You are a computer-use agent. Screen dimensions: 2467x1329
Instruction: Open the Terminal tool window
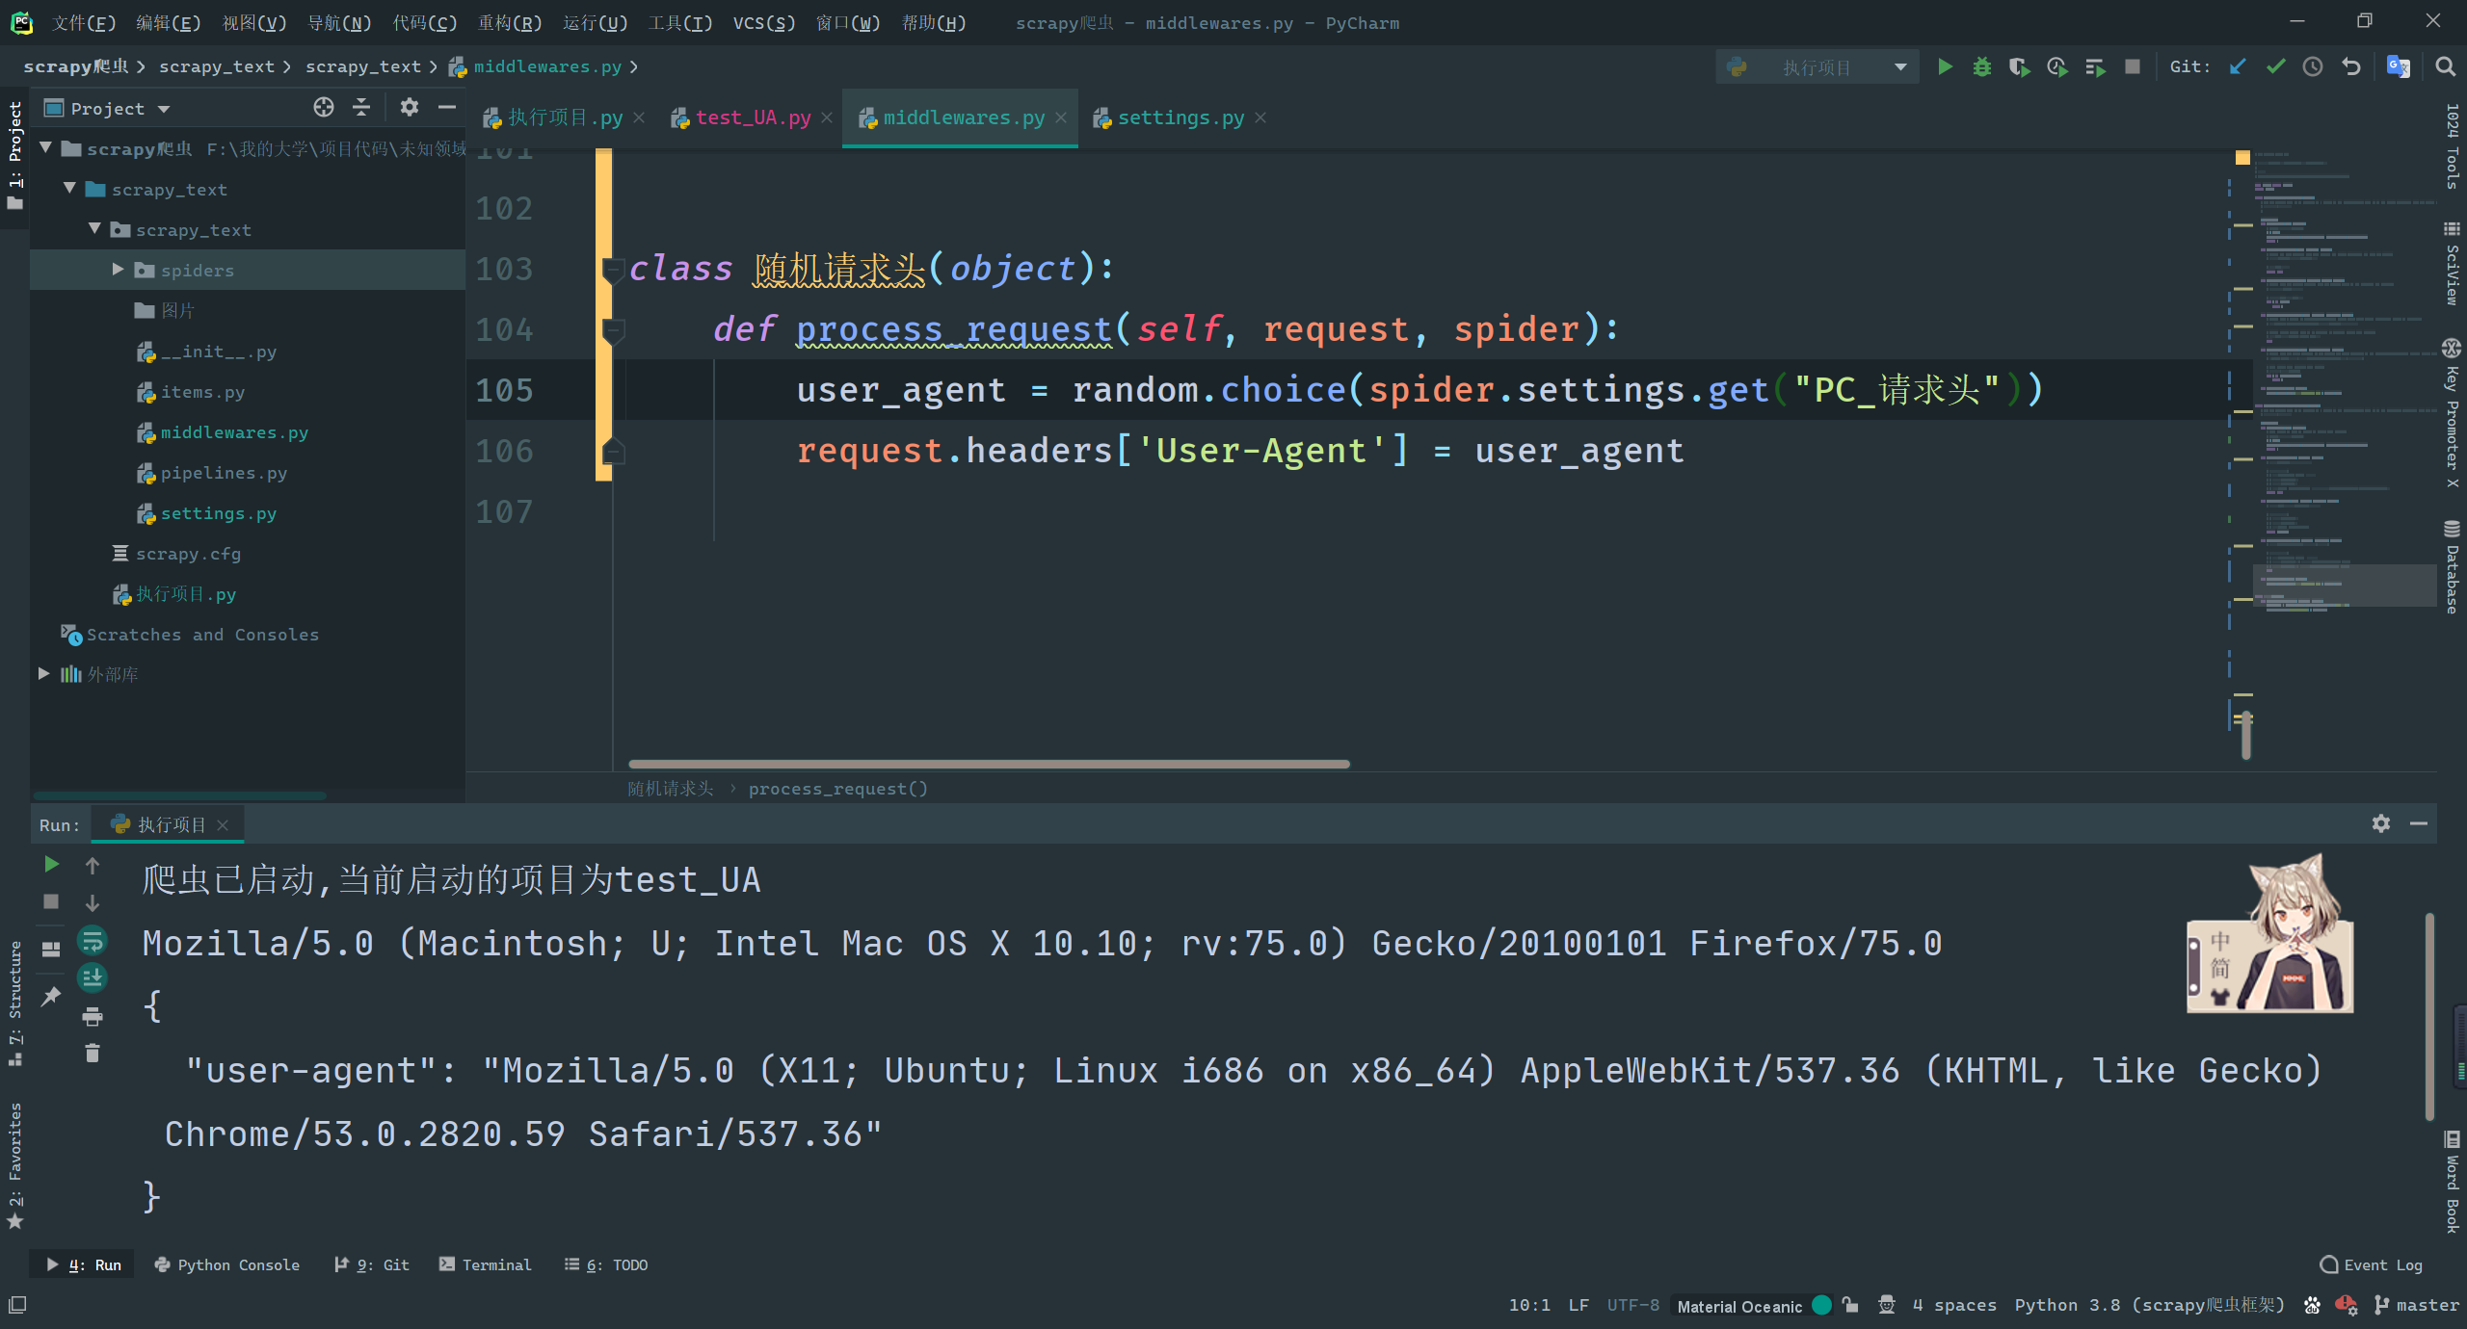pos(485,1264)
